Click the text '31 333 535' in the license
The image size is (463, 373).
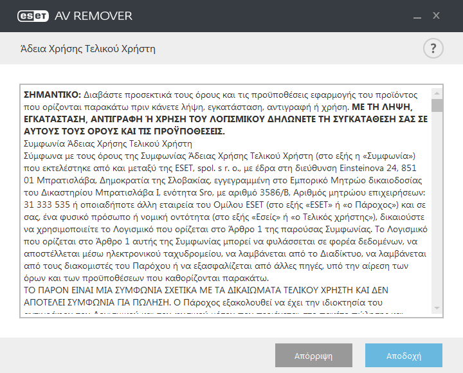pos(47,205)
